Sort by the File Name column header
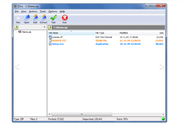 click(x=71, y=33)
